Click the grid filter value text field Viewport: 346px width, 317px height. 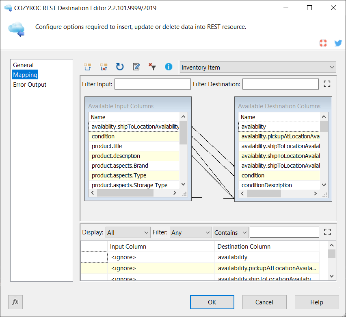click(284, 232)
